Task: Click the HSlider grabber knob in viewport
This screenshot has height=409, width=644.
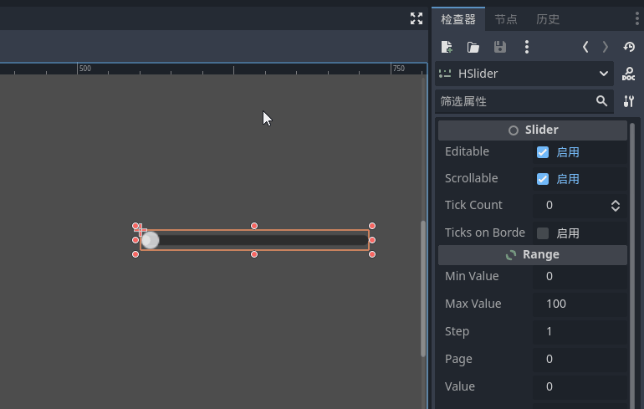Action: pos(151,241)
